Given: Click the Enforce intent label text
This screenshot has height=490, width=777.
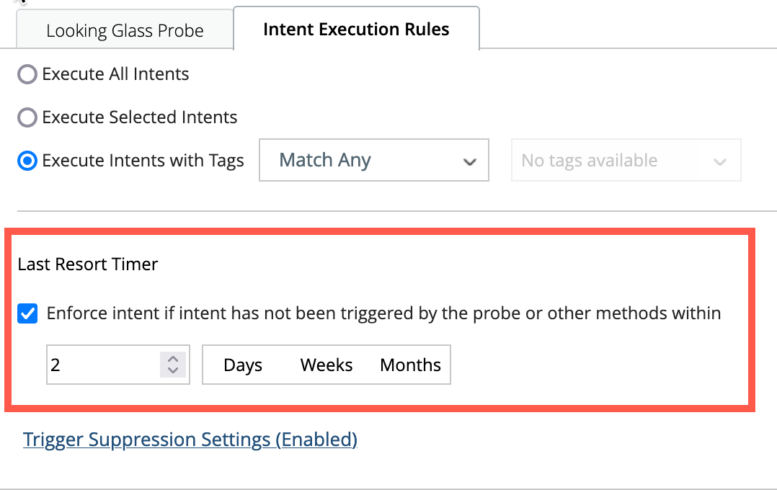Looking at the screenshot, I should coord(383,313).
